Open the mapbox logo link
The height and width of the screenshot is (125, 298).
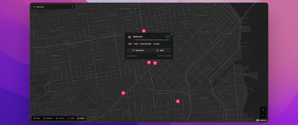pyautogui.click(x=262, y=120)
